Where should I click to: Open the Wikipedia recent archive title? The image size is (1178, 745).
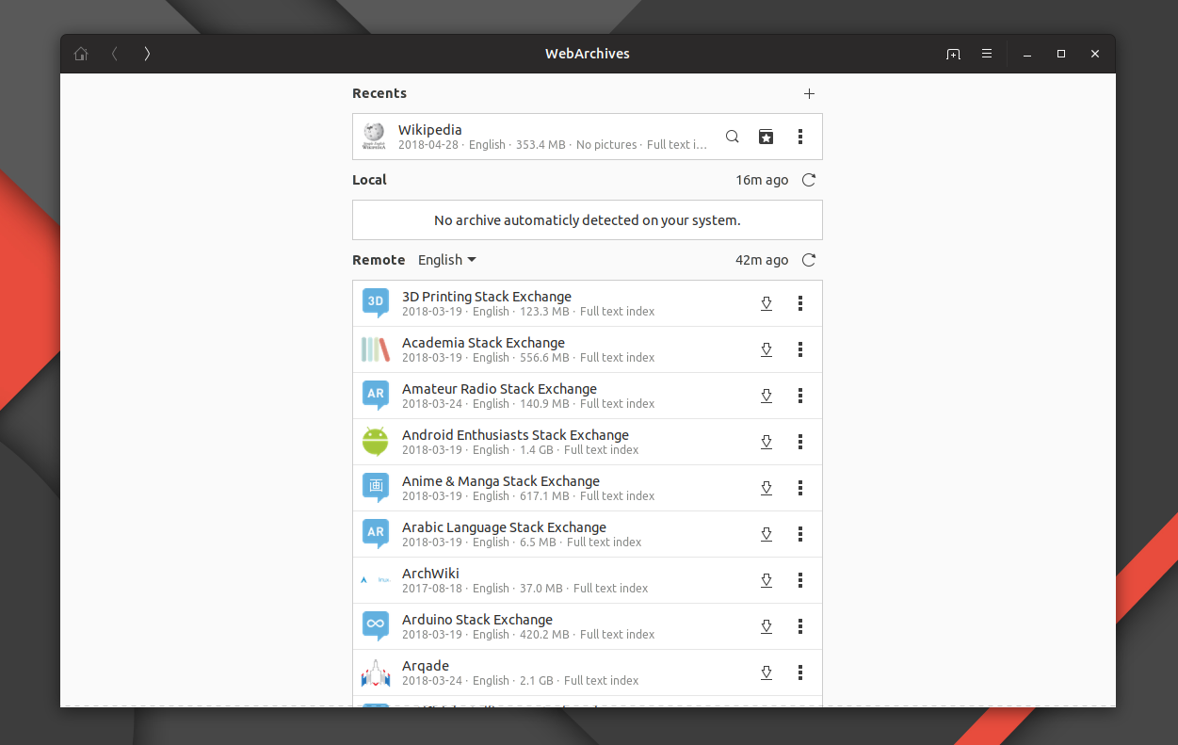[429, 130]
